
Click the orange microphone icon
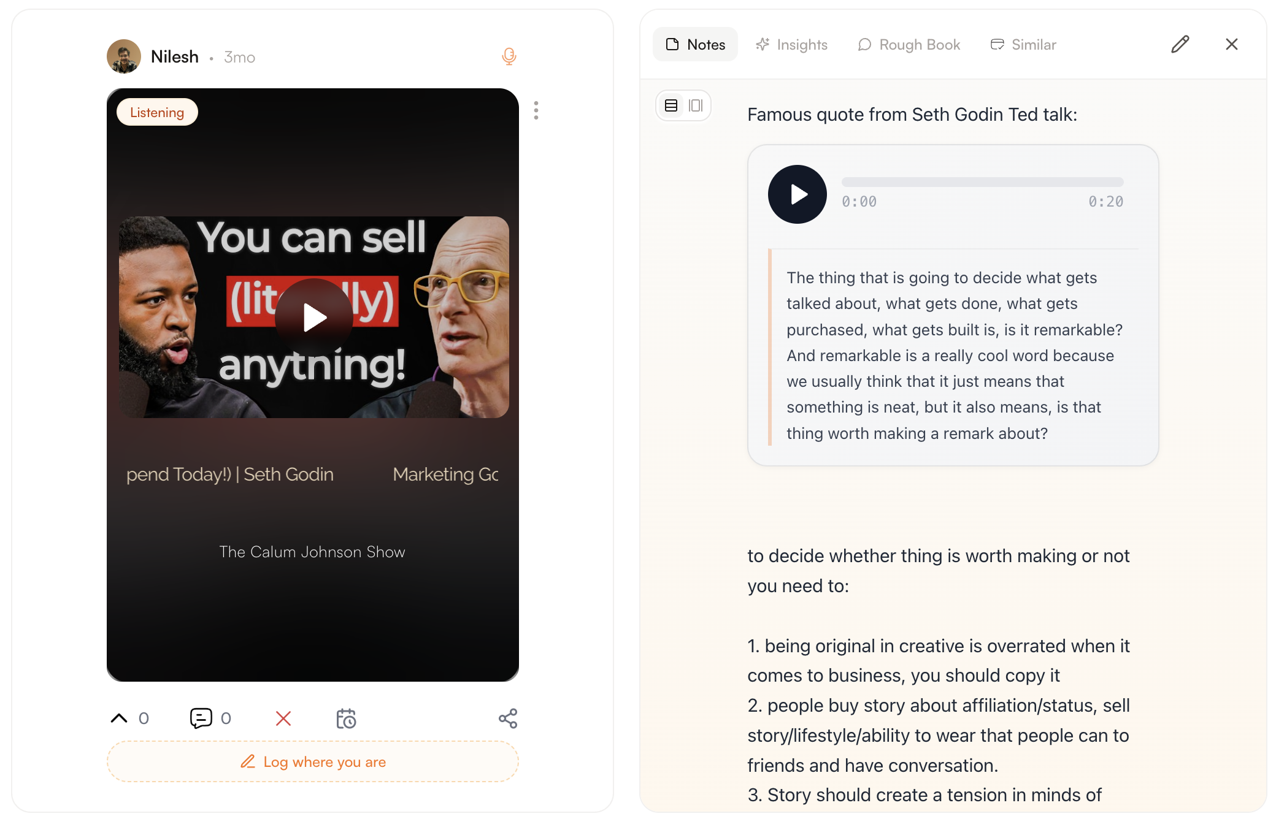pos(509,56)
